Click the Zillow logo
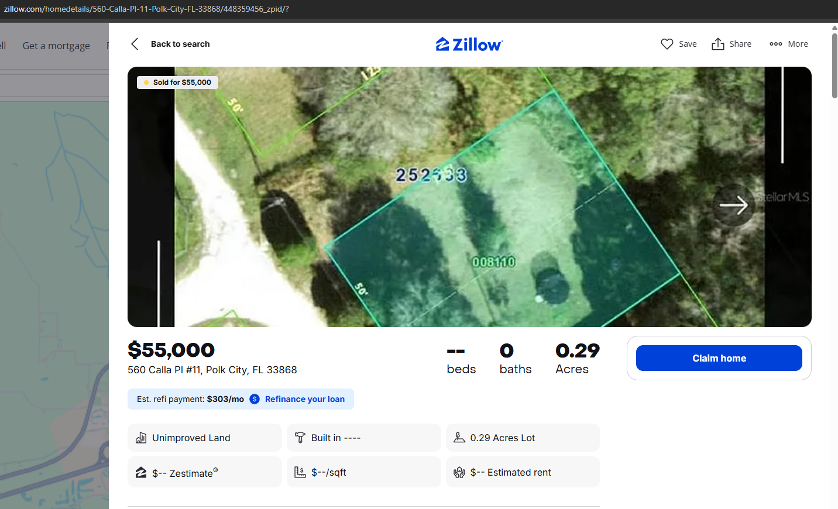 [x=469, y=44]
